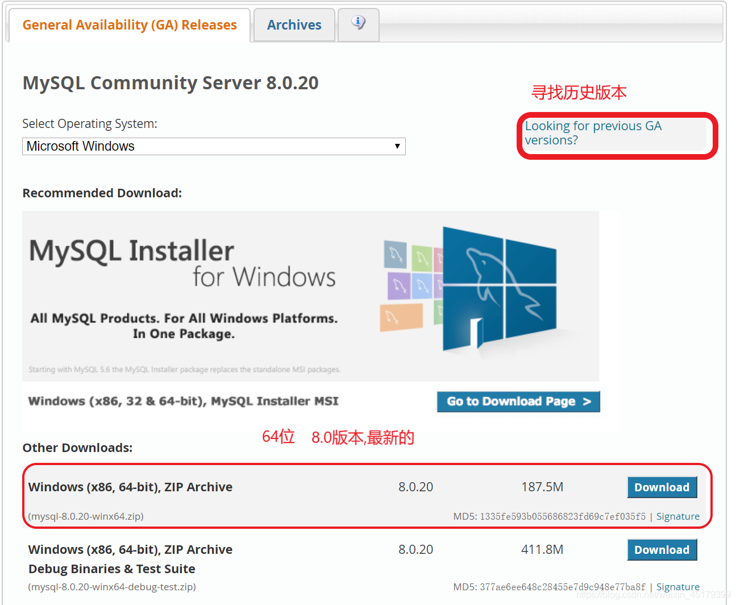The image size is (736, 605).
Task: Click the 8.0.20 version in the first row
Action: (415, 487)
